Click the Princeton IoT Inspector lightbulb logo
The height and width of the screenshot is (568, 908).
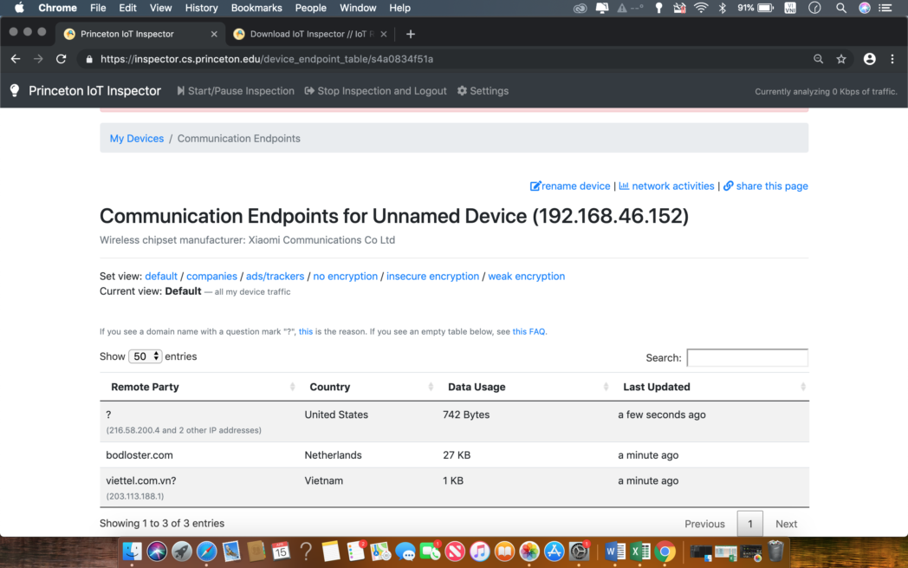point(15,90)
